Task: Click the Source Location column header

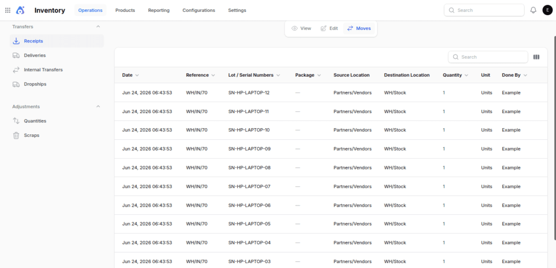Action: point(351,75)
